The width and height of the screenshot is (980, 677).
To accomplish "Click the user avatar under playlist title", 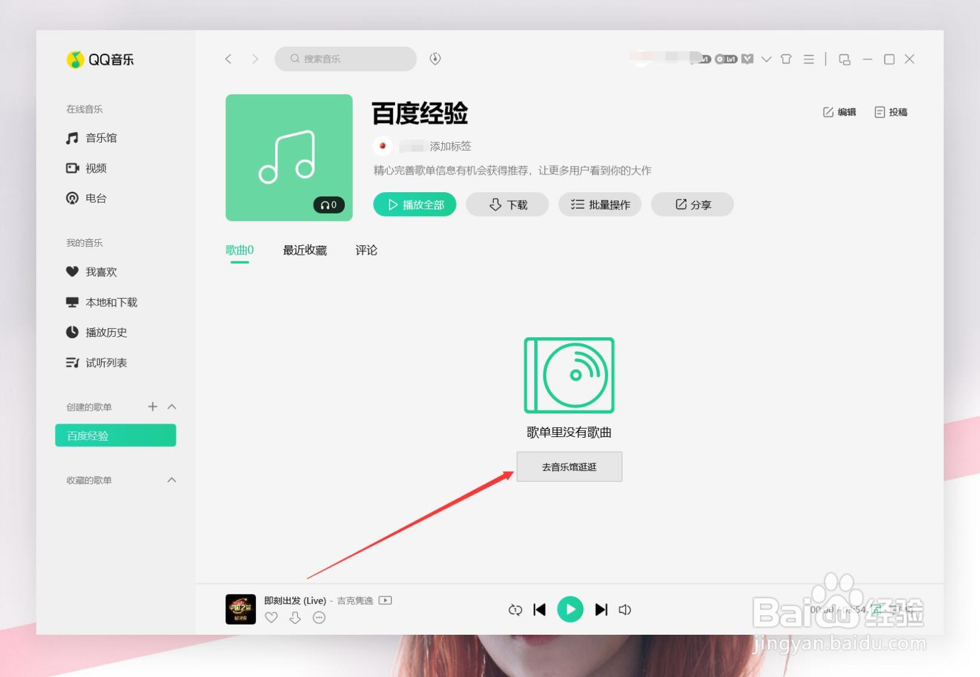I will pyautogui.click(x=383, y=146).
